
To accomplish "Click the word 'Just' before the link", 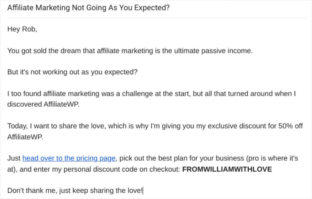I will point(14,158).
